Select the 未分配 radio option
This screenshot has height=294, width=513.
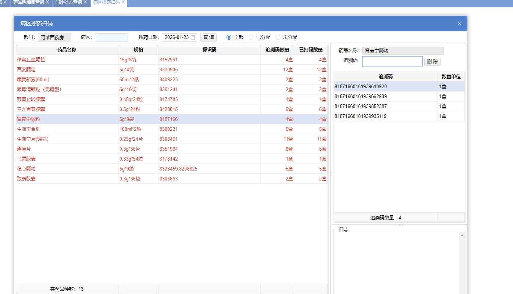pyautogui.click(x=278, y=37)
